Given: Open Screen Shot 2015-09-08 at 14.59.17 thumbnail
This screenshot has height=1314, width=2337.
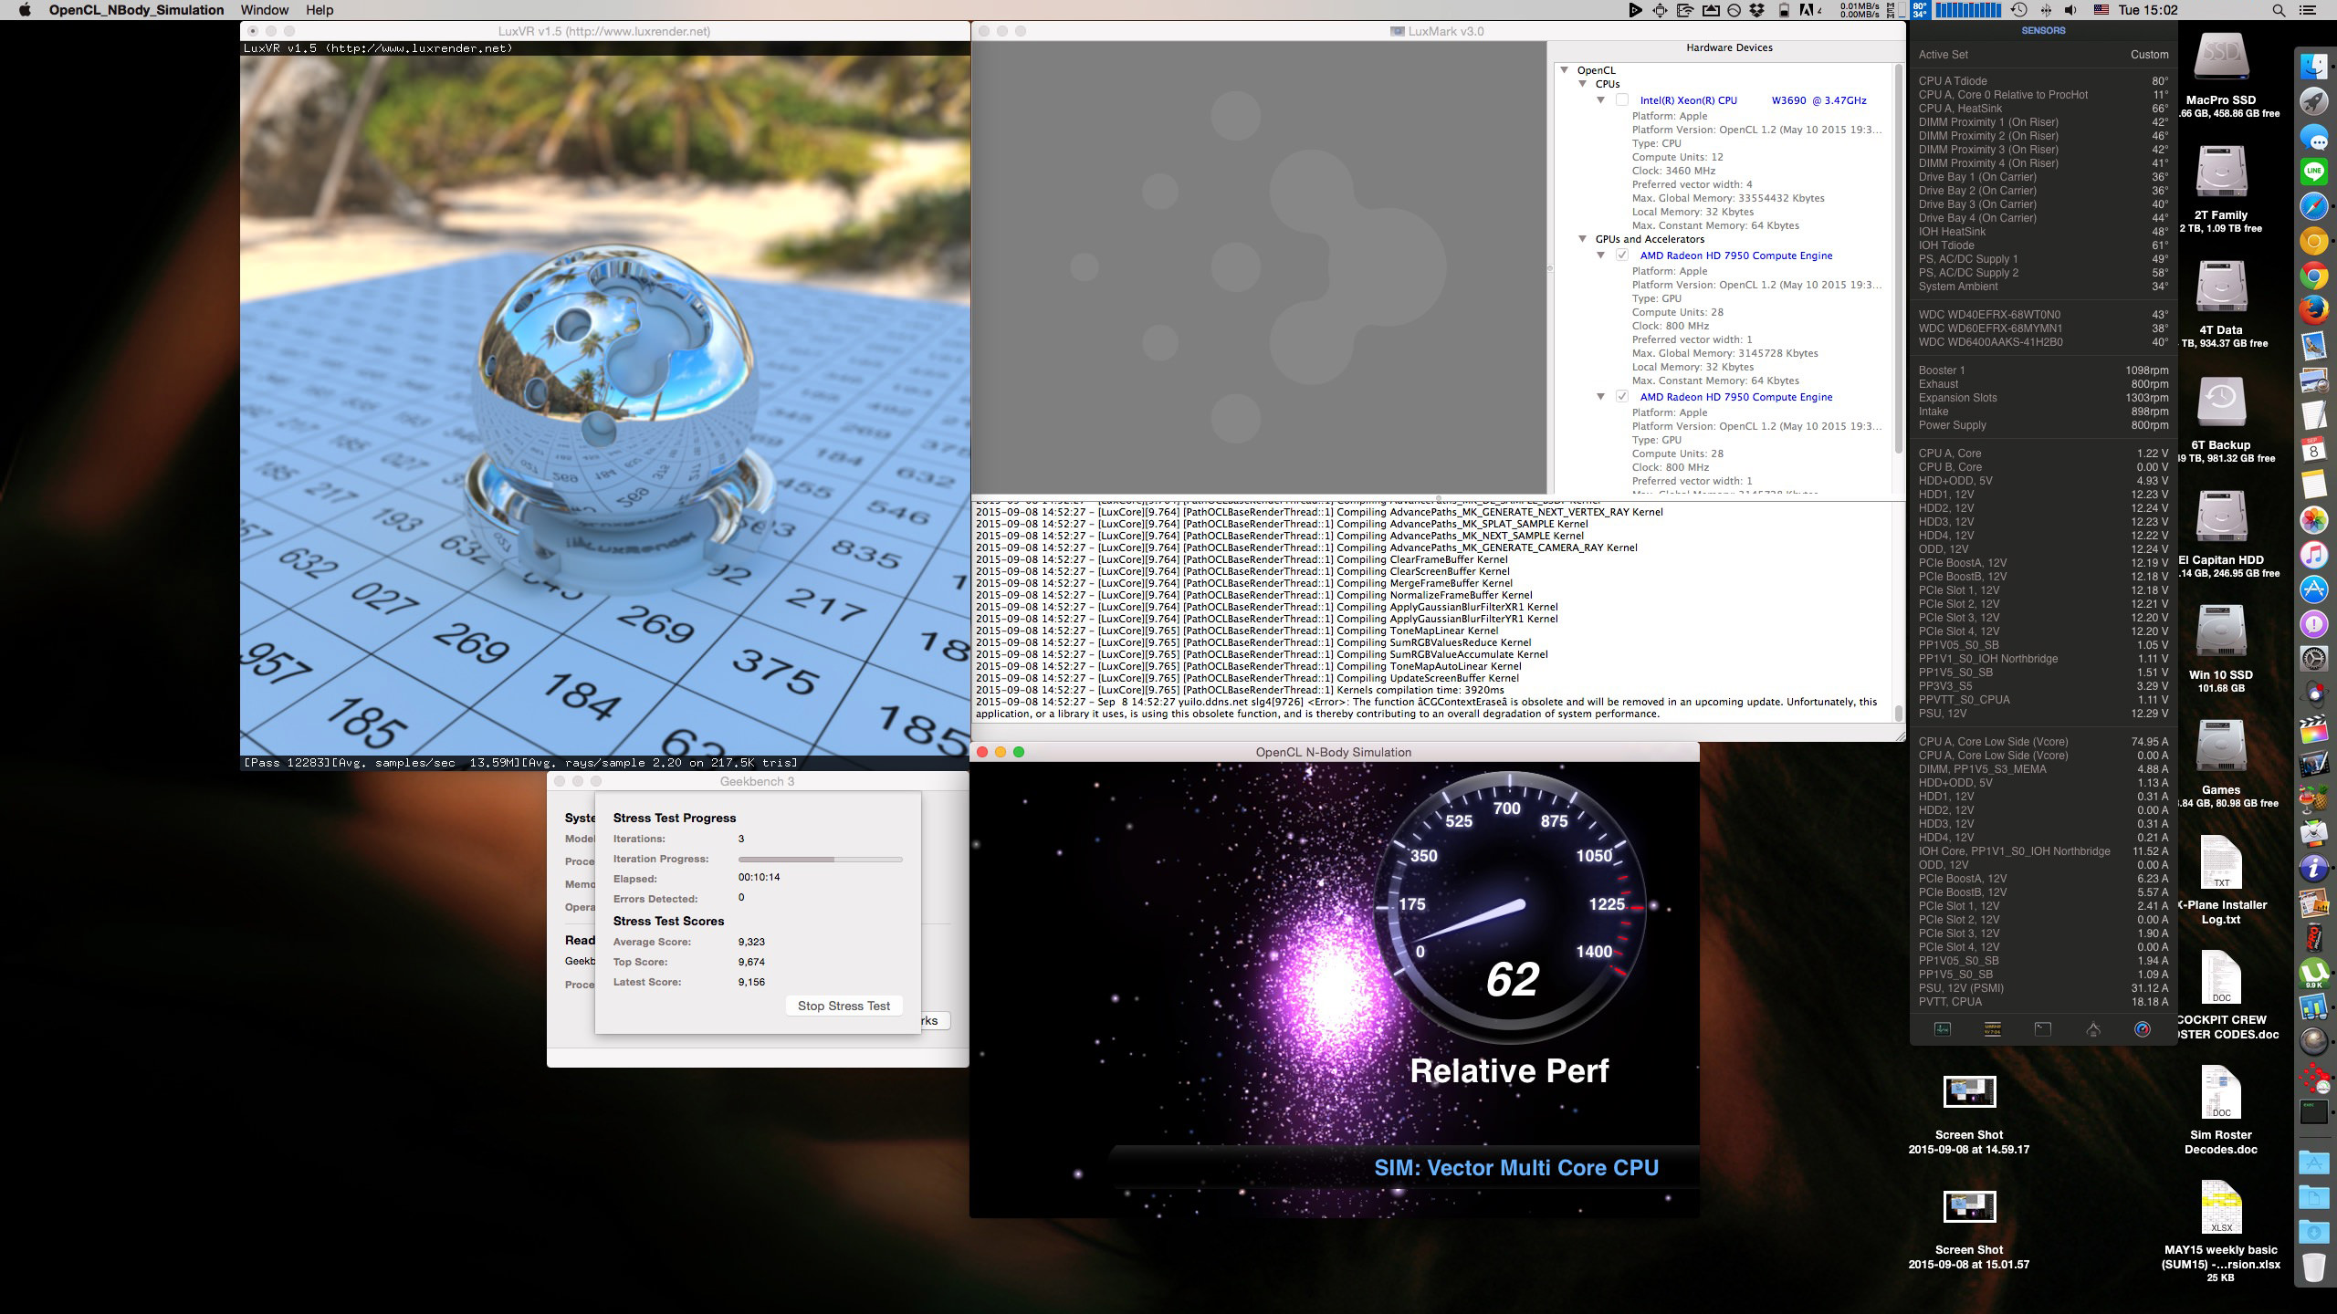Looking at the screenshot, I should point(1969,1091).
